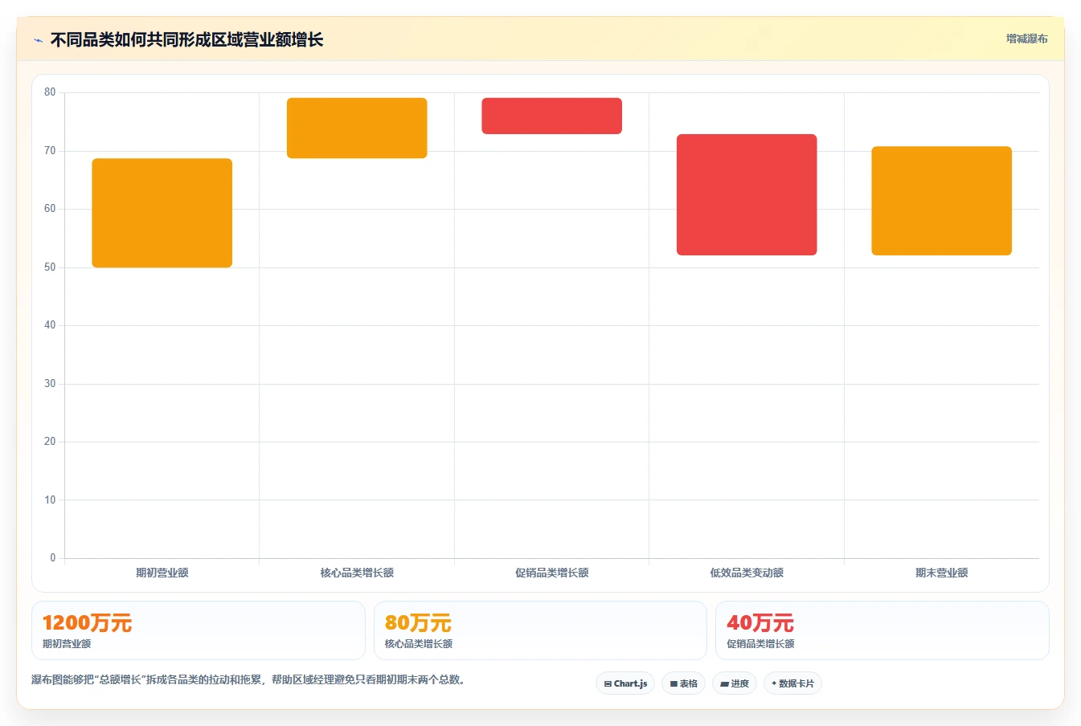
Task: Click the 80万元 核心品类增长额 data card
Action: click(540, 630)
